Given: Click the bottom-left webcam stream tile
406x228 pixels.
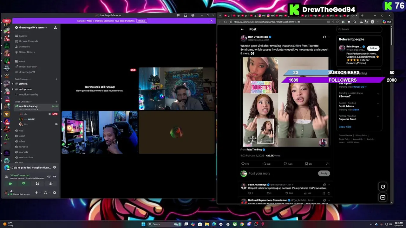Looking at the screenshot, I should (100, 132).
